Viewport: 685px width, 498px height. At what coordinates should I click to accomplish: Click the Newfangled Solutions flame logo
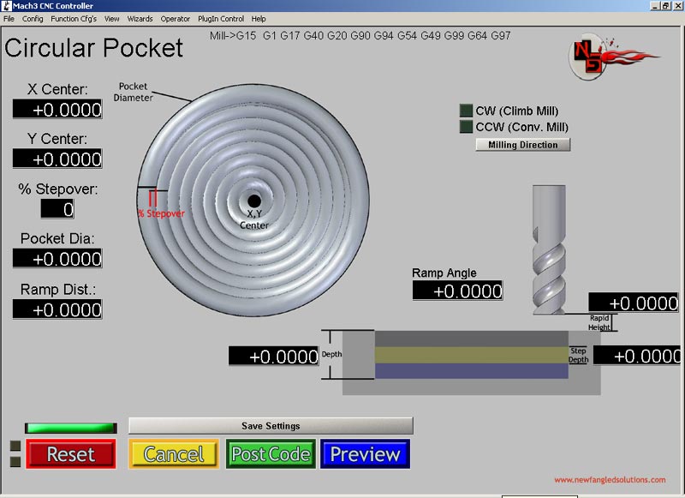point(614,57)
